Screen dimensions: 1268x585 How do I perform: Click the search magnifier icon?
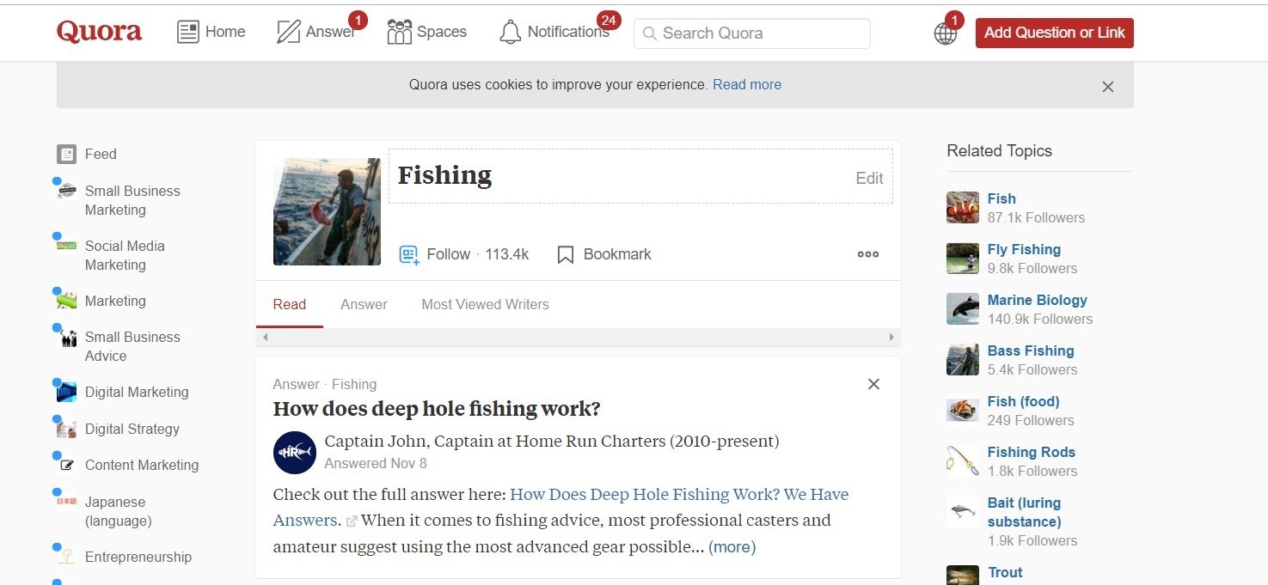(x=650, y=34)
